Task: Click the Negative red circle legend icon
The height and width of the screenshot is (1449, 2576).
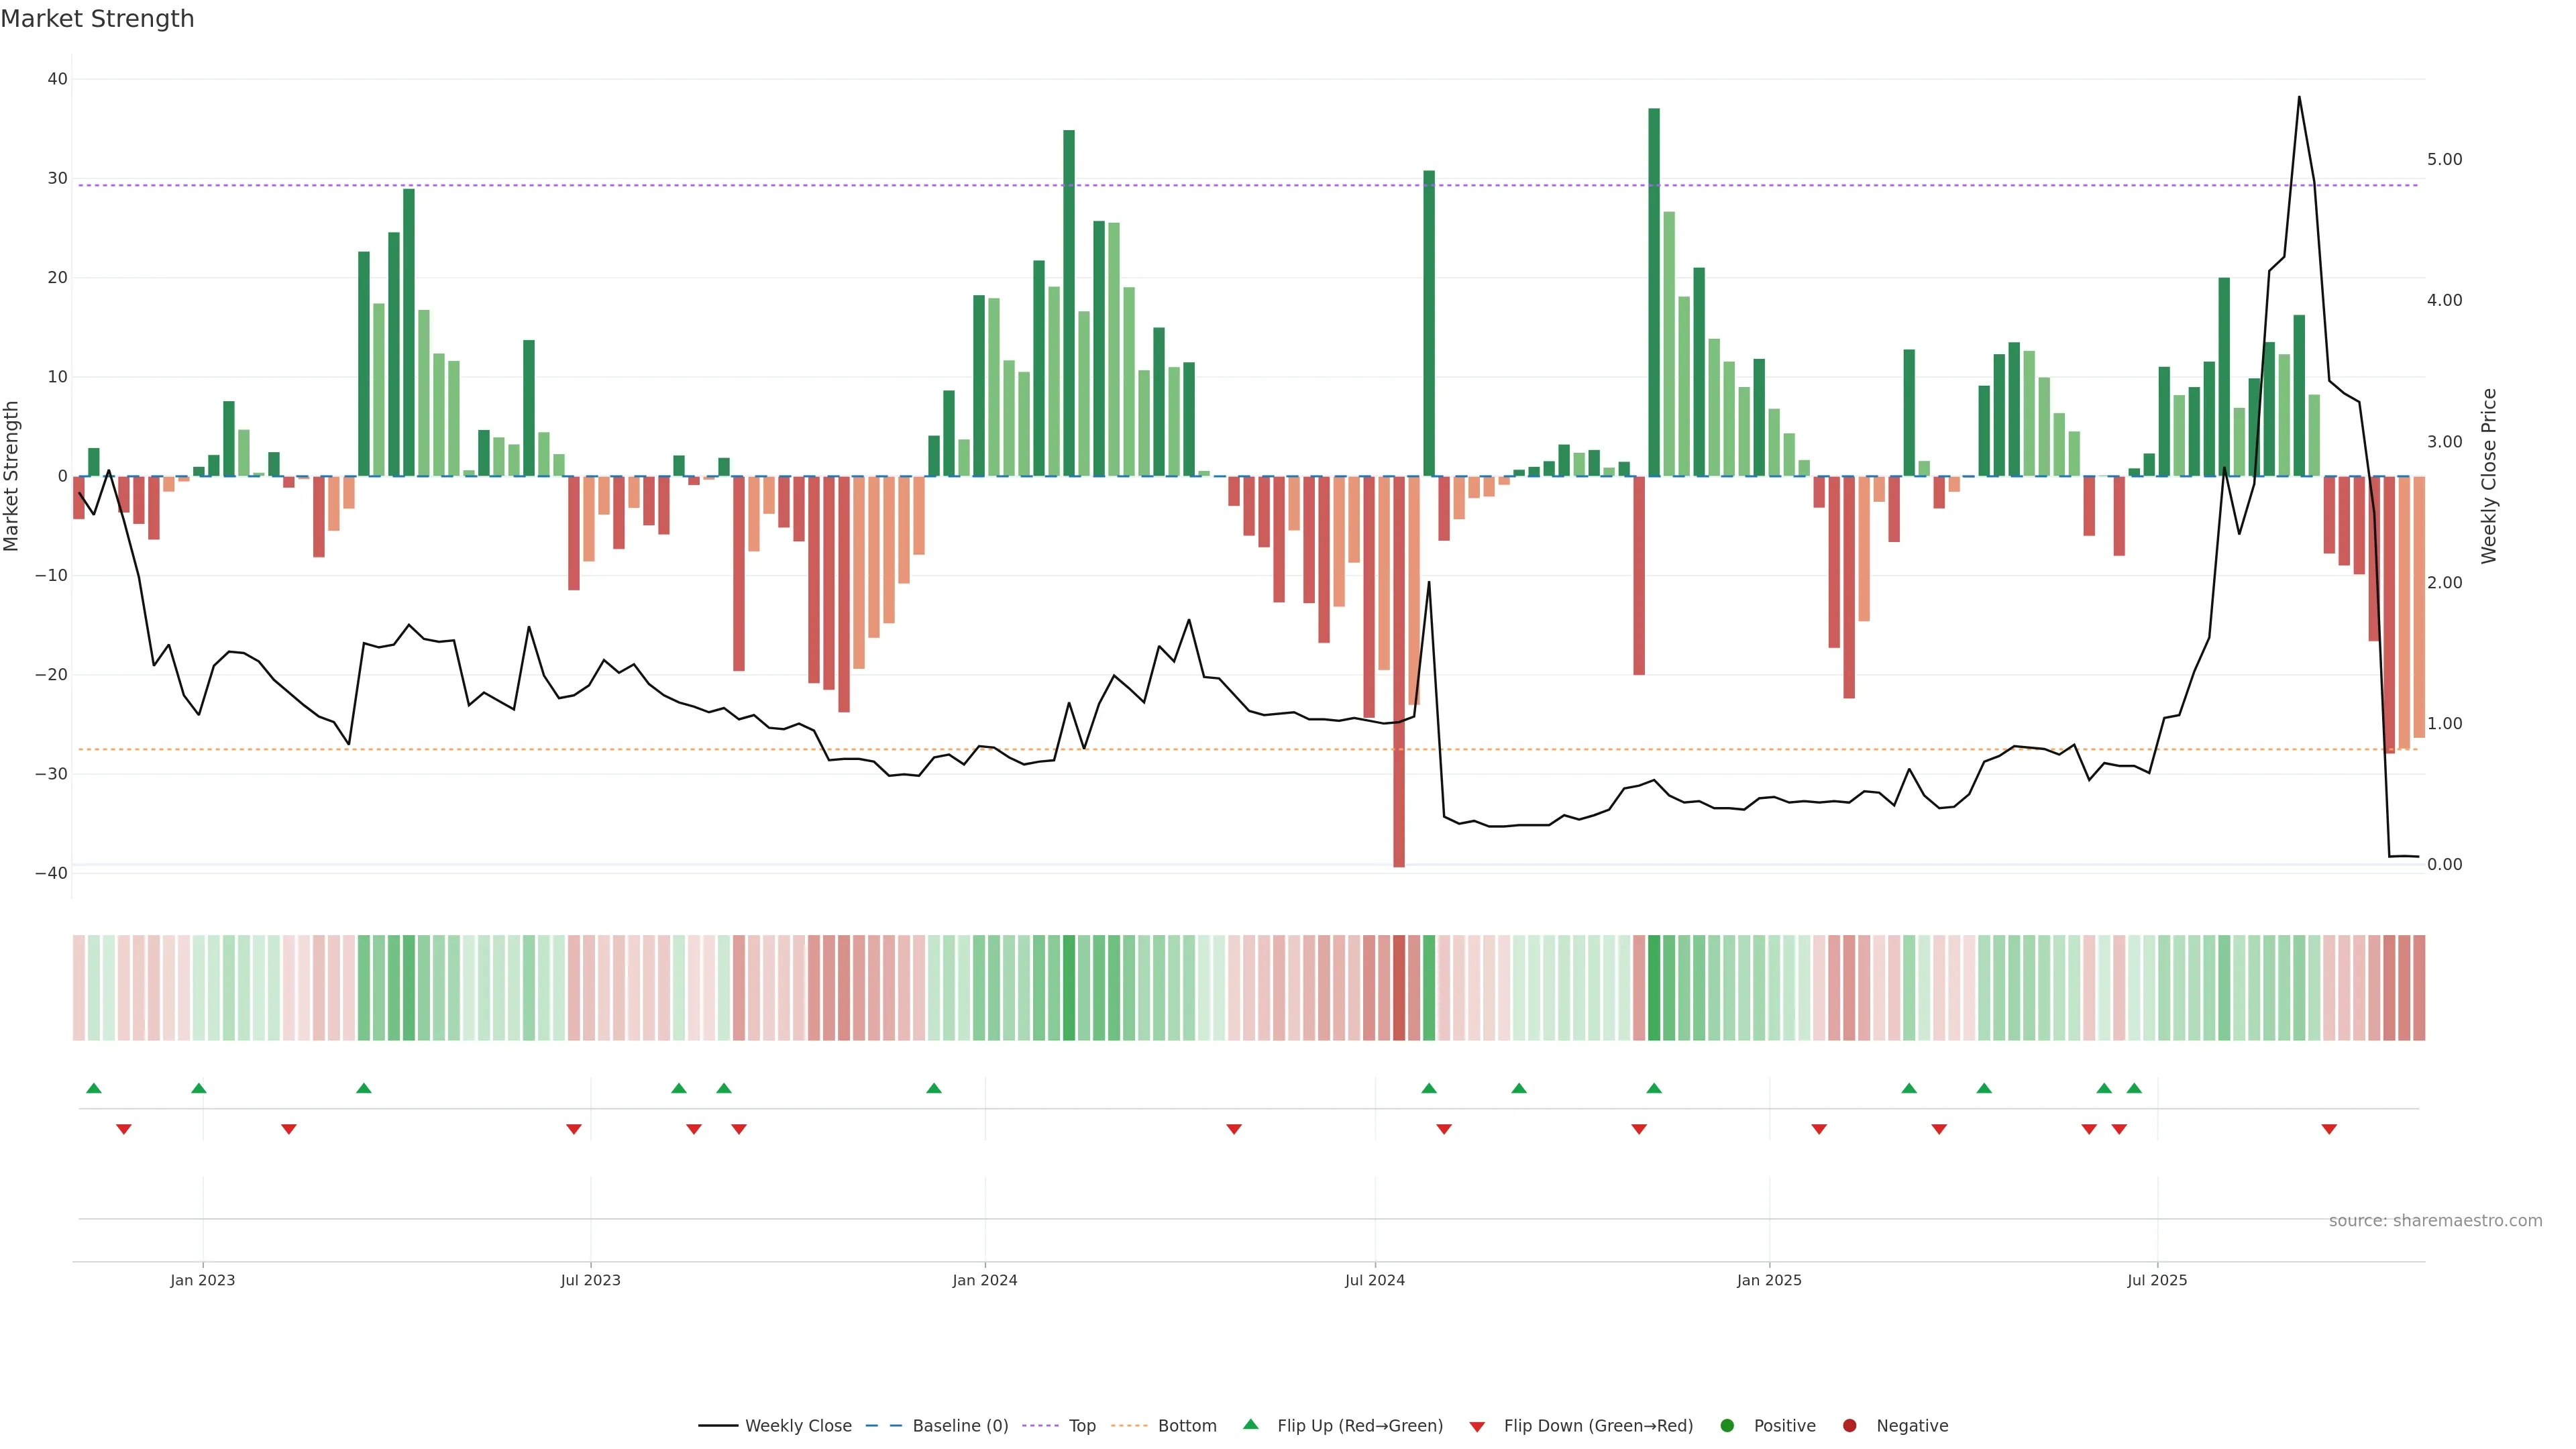Action: tap(1849, 1425)
